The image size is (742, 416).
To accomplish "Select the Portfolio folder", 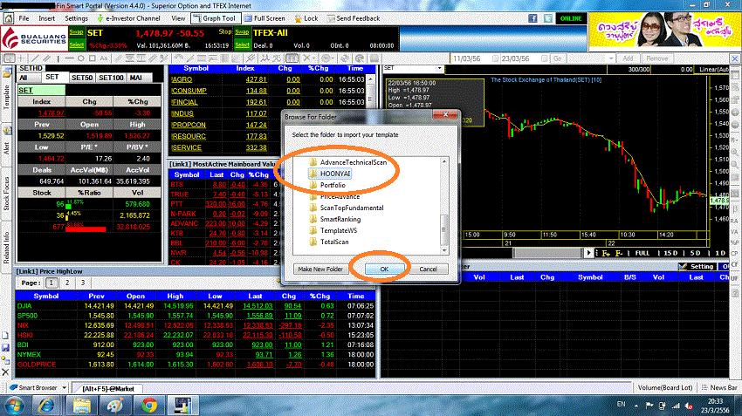I will coord(327,185).
